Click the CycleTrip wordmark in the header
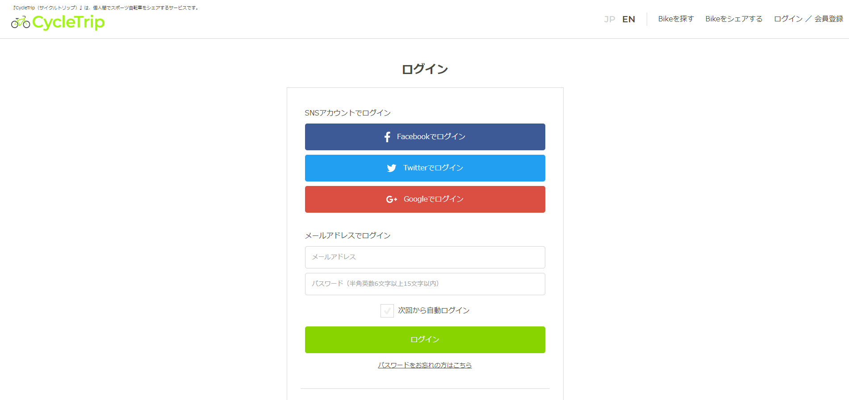Screen dimensions: 849x400 coord(68,22)
